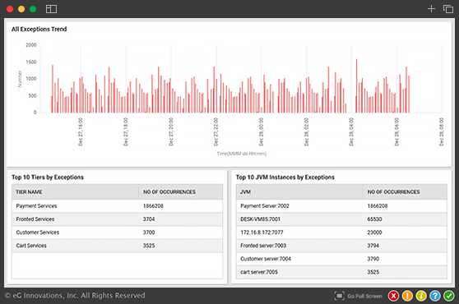Toggle the sidebar panel icon
This screenshot has width=459, height=304.
tap(51, 9)
